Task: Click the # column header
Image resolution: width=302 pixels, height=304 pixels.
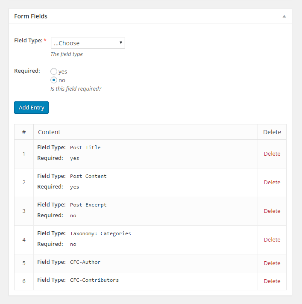Action: pyautogui.click(x=24, y=132)
